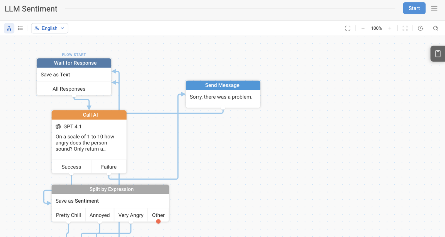This screenshot has height=237, width=445.
Task: Click the Very Angry category
Action: 131,215
